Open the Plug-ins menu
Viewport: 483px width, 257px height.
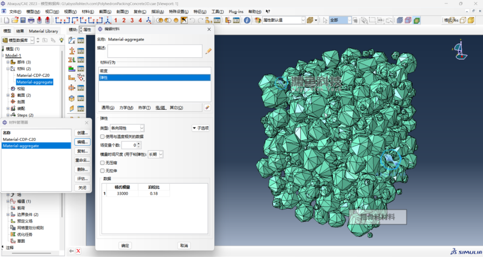tap(236, 11)
